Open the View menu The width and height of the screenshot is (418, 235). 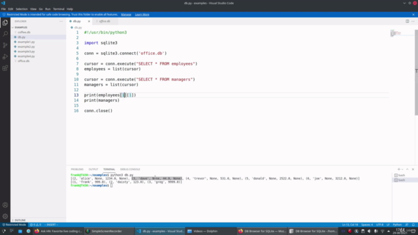33,9
